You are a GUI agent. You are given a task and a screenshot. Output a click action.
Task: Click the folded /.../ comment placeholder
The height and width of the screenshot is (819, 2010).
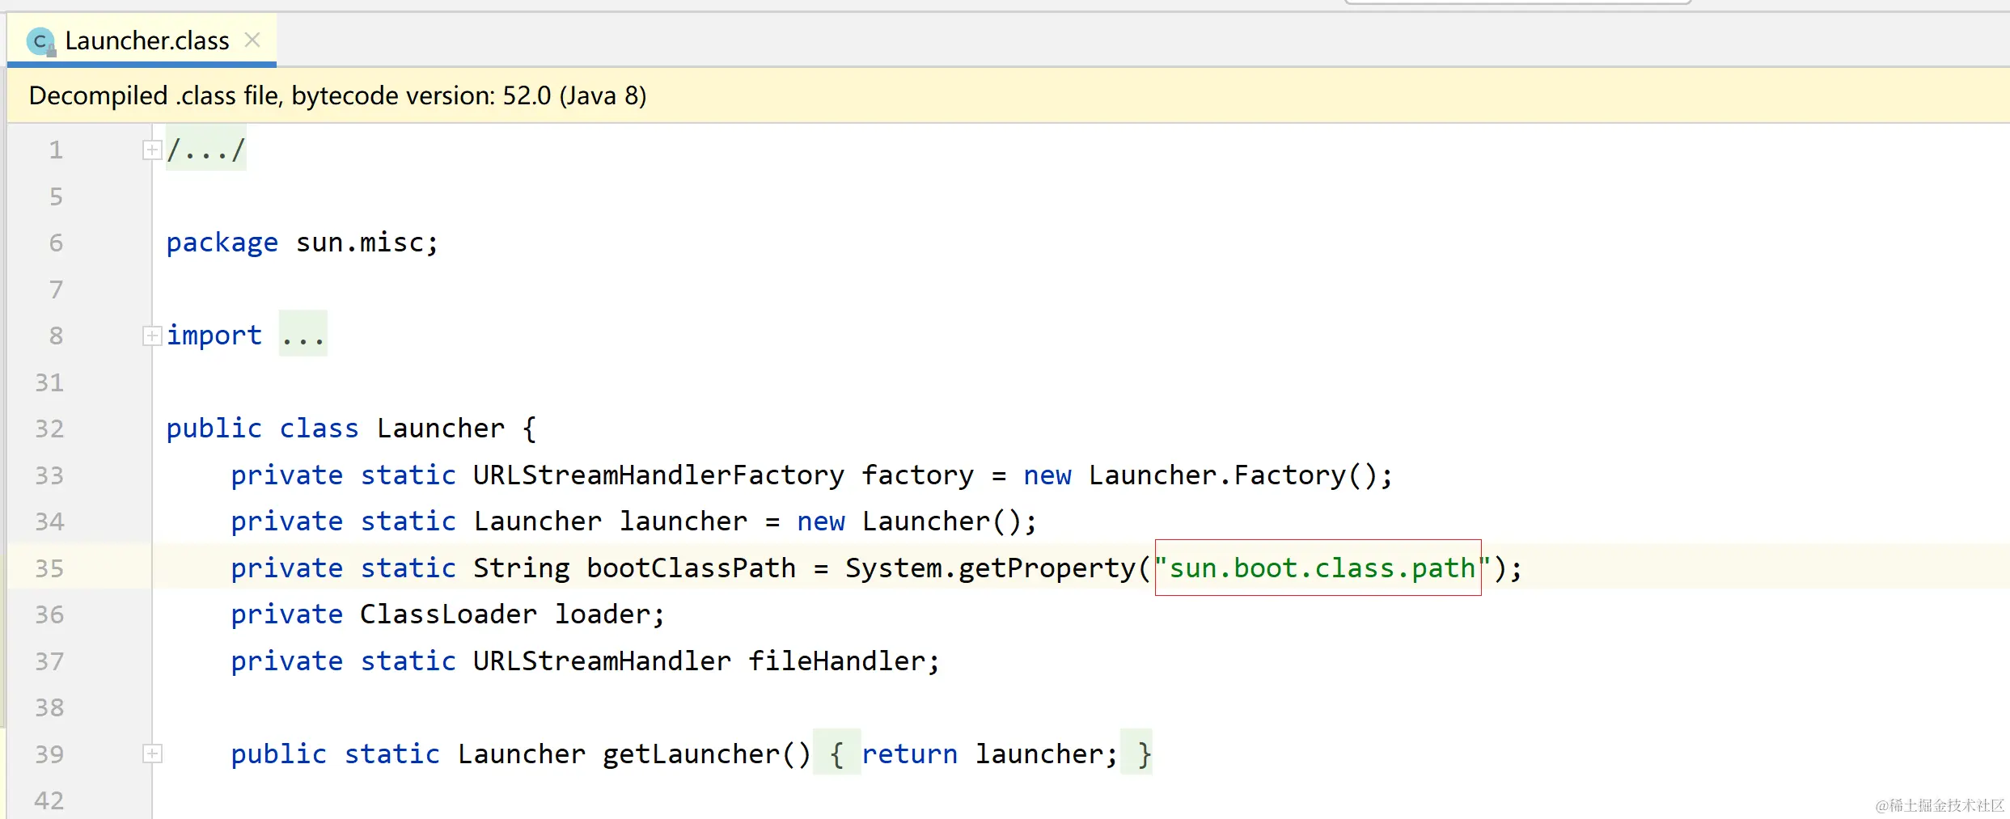tap(205, 150)
